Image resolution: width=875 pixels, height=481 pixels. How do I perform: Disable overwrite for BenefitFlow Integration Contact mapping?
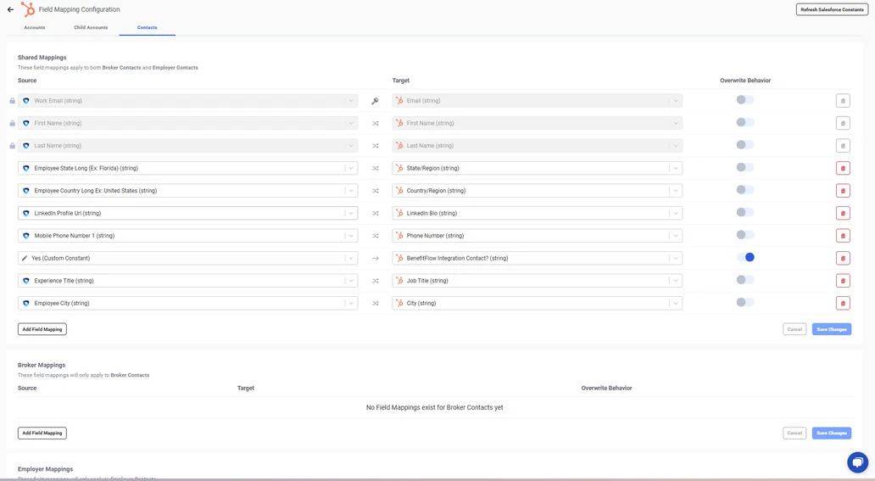(745, 257)
